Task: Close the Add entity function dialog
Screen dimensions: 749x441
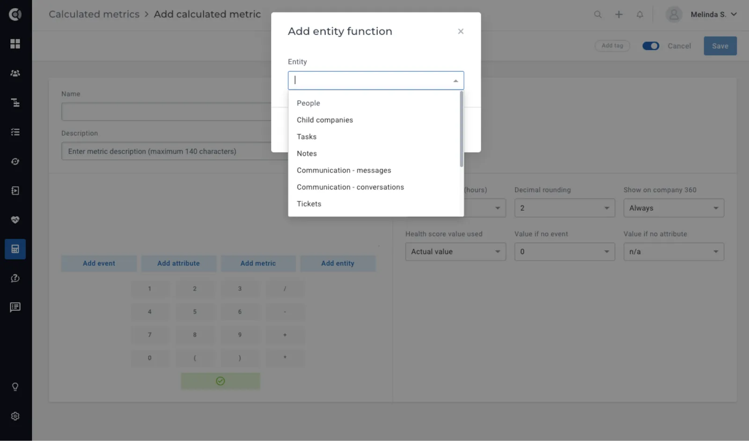Action: coord(461,31)
